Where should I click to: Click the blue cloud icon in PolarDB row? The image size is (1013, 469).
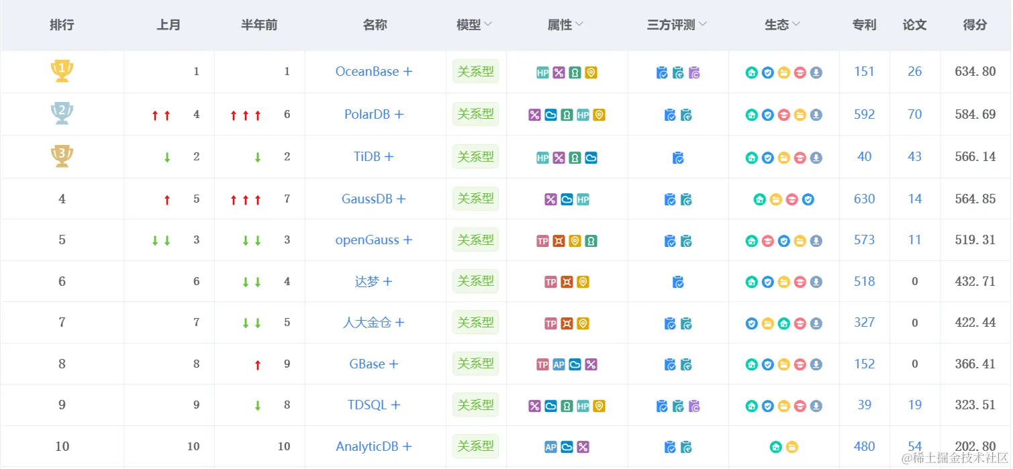point(550,115)
